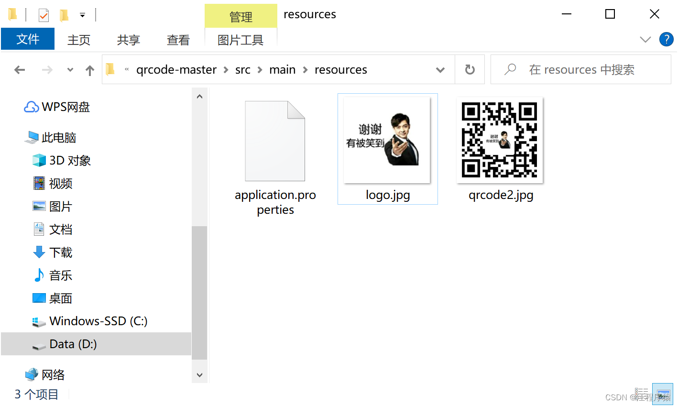This screenshot has height=406, width=678.
Task: Click the 音乐 note icon
Action: [39, 275]
